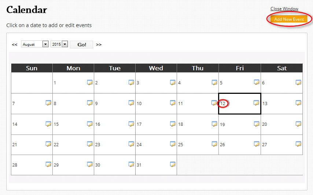Advance to next month with >> link
The image size is (313, 195).
tap(99, 44)
